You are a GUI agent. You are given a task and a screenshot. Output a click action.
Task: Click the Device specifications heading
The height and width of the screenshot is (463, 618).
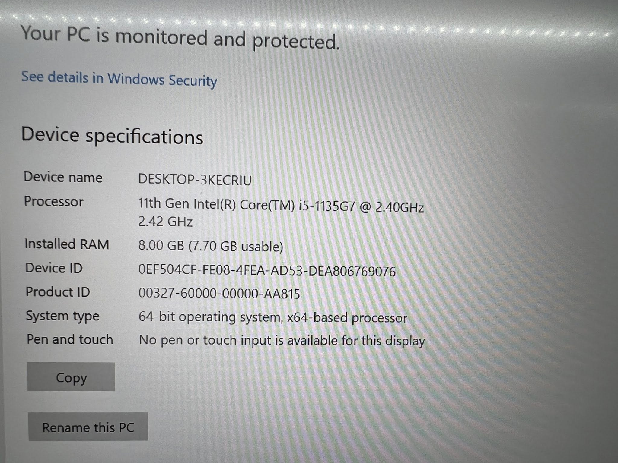coord(112,136)
